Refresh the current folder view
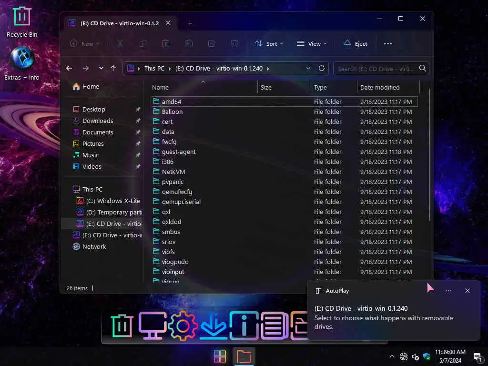Screen dimensions: 488x366 coord(322,68)
